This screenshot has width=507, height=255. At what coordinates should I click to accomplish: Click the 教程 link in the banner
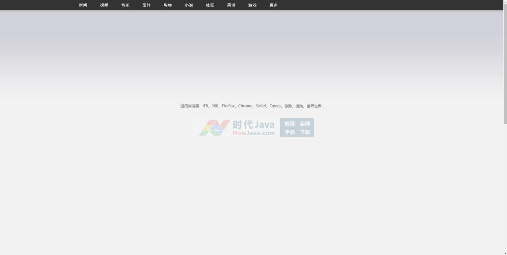(289, 124)
